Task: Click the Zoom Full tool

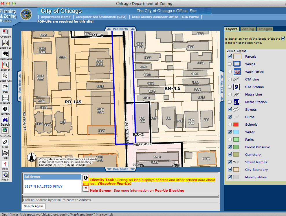Action: [5, 43]
